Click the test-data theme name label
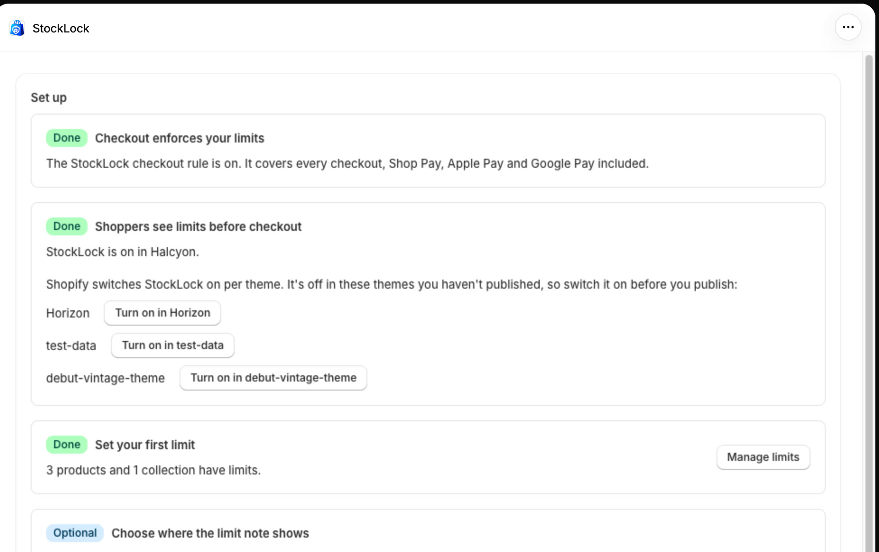 71,345
